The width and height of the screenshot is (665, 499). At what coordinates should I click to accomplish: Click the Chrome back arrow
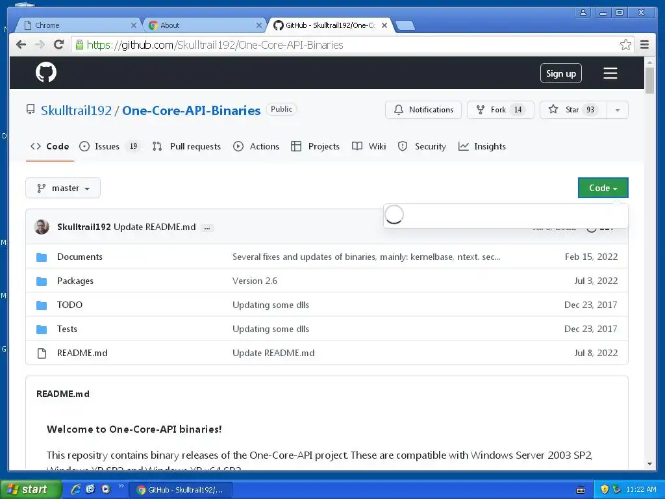click(21, 45)
